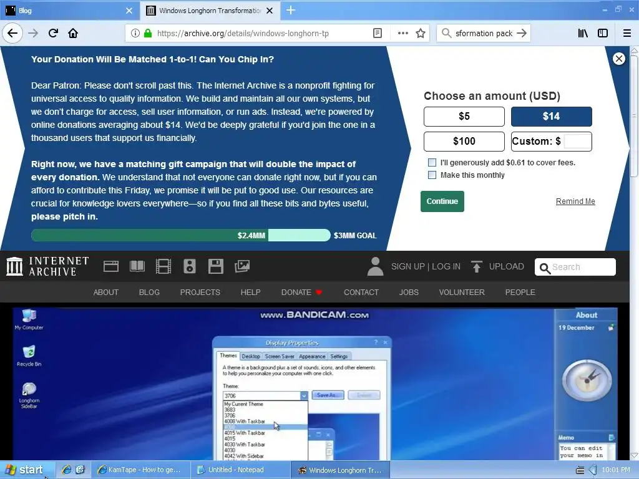Launch Internet Explorer quick launch icon
639x479 pixels.
coord(66,470)
